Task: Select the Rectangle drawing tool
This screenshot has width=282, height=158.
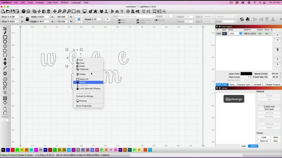Action: (5, 37)
